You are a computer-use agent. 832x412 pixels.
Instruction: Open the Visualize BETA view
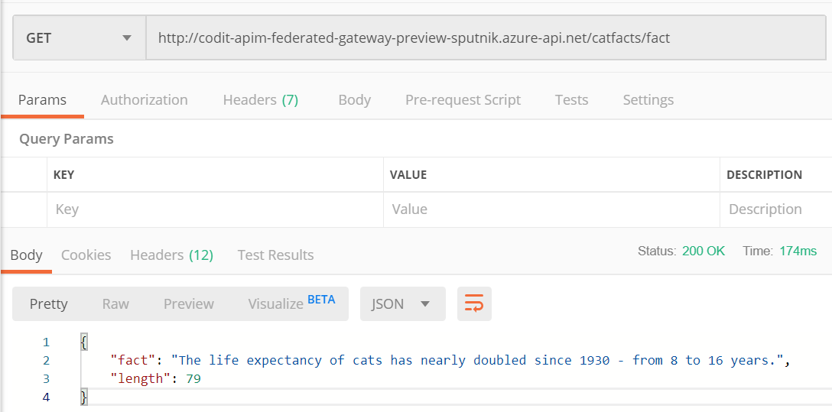[x=291, y=304]
